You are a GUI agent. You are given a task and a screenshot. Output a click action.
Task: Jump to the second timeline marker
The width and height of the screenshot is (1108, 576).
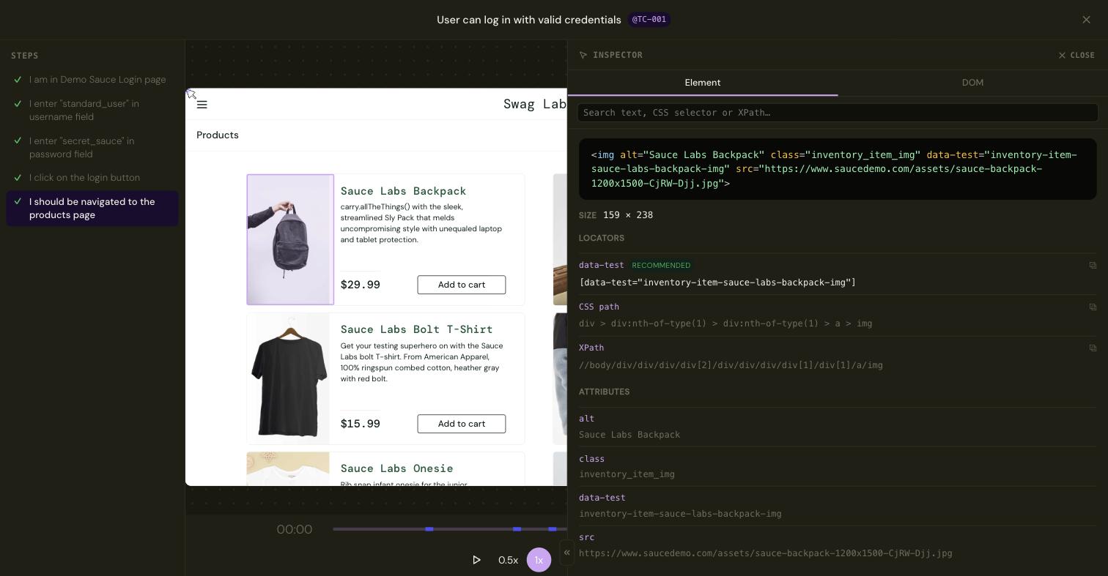point(517,529)
